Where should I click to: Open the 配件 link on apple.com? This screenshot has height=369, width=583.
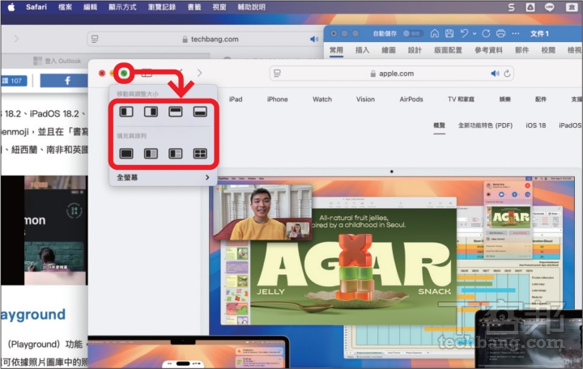point(541,100)
